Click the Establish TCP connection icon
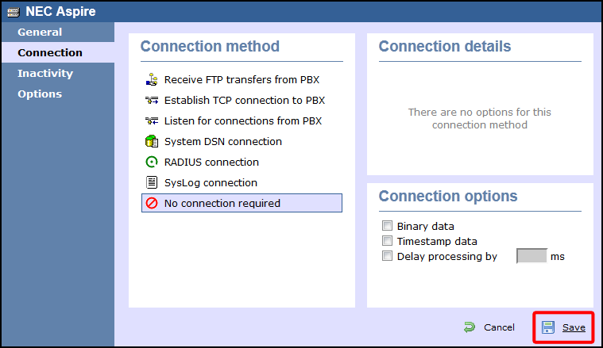 point(152,101)
